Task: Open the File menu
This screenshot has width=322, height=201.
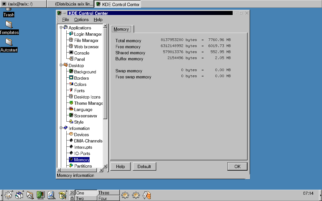Action: (x=65, y=20)
